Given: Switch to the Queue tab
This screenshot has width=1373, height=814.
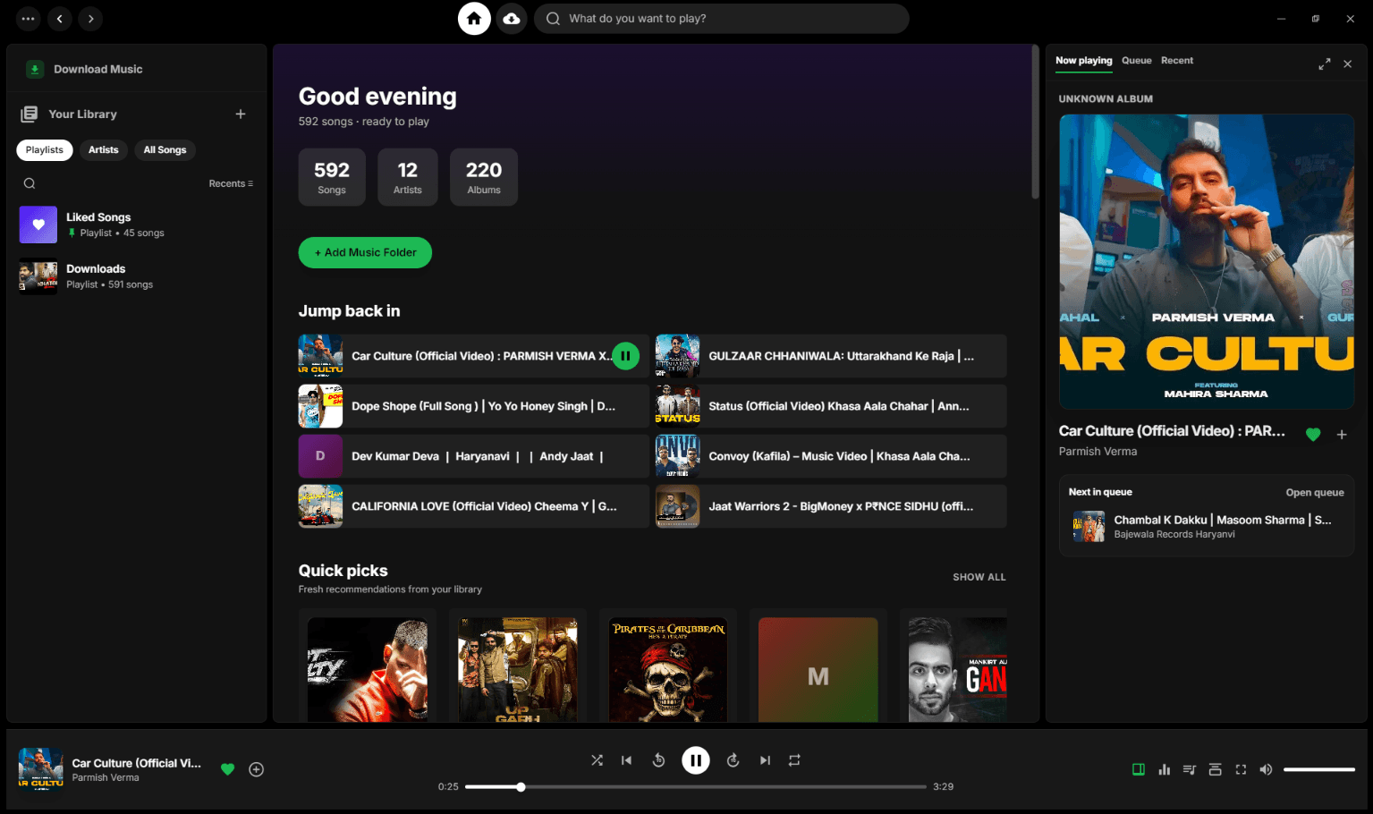Looking at the screenshot, I should pyautogui.click(x=1137, y=61).
